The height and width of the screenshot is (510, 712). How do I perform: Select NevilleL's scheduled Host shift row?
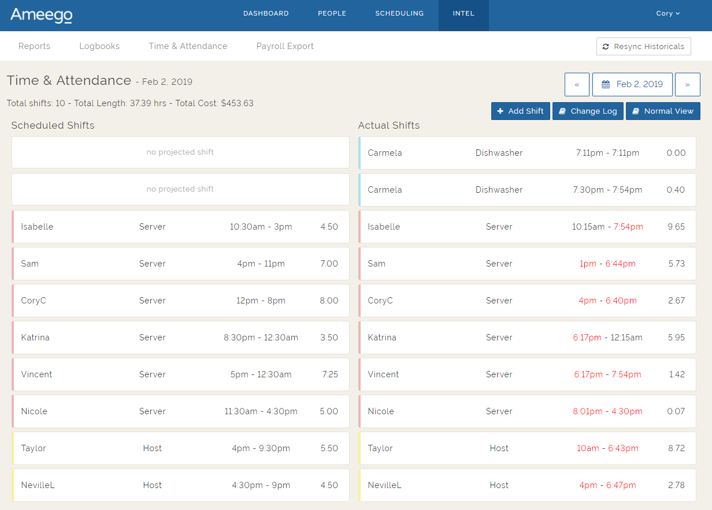pos(180,485)
